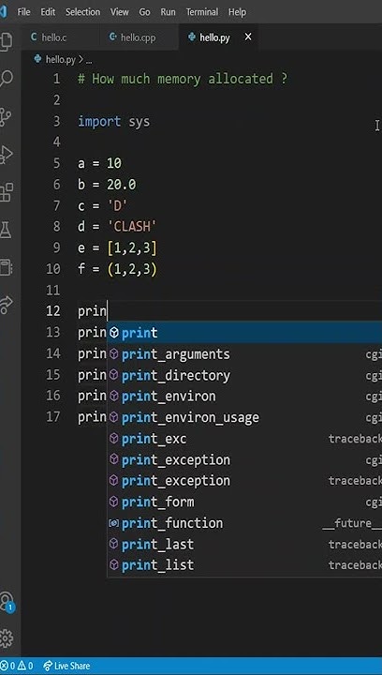Place cursor on the comment line
382x675 pixels.
coord(183,79)
